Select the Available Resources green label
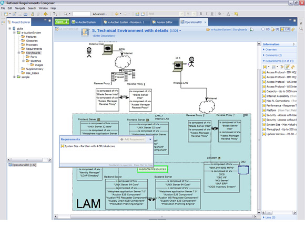The image size is (305, 229). (x=152, y=169)
